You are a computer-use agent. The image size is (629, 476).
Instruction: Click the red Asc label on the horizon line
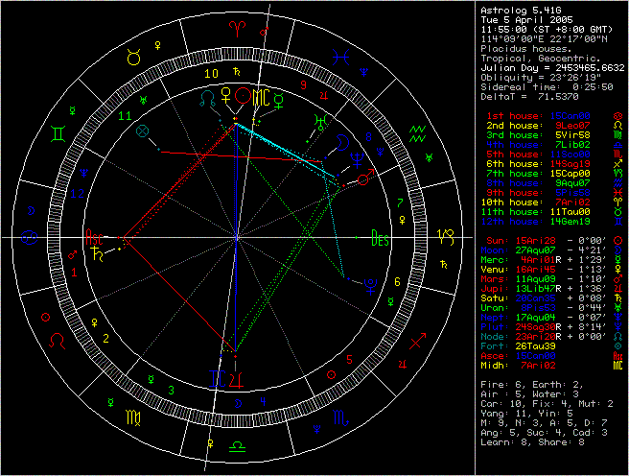coord(95,236)
